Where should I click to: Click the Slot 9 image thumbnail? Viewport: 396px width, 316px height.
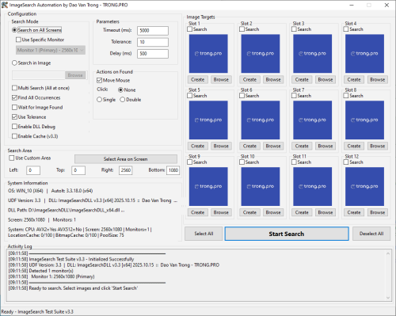pos(208,187)
